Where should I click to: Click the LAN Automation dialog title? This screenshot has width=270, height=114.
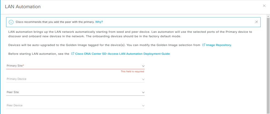23,7
